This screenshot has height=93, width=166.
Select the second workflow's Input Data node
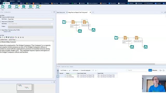click(x=116, y=38)
